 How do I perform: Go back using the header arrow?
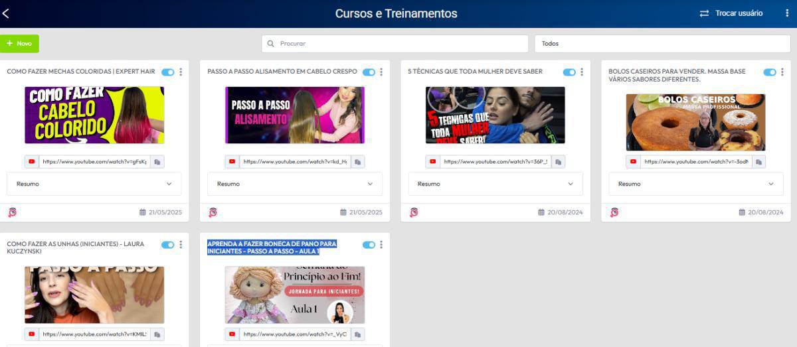6,13
